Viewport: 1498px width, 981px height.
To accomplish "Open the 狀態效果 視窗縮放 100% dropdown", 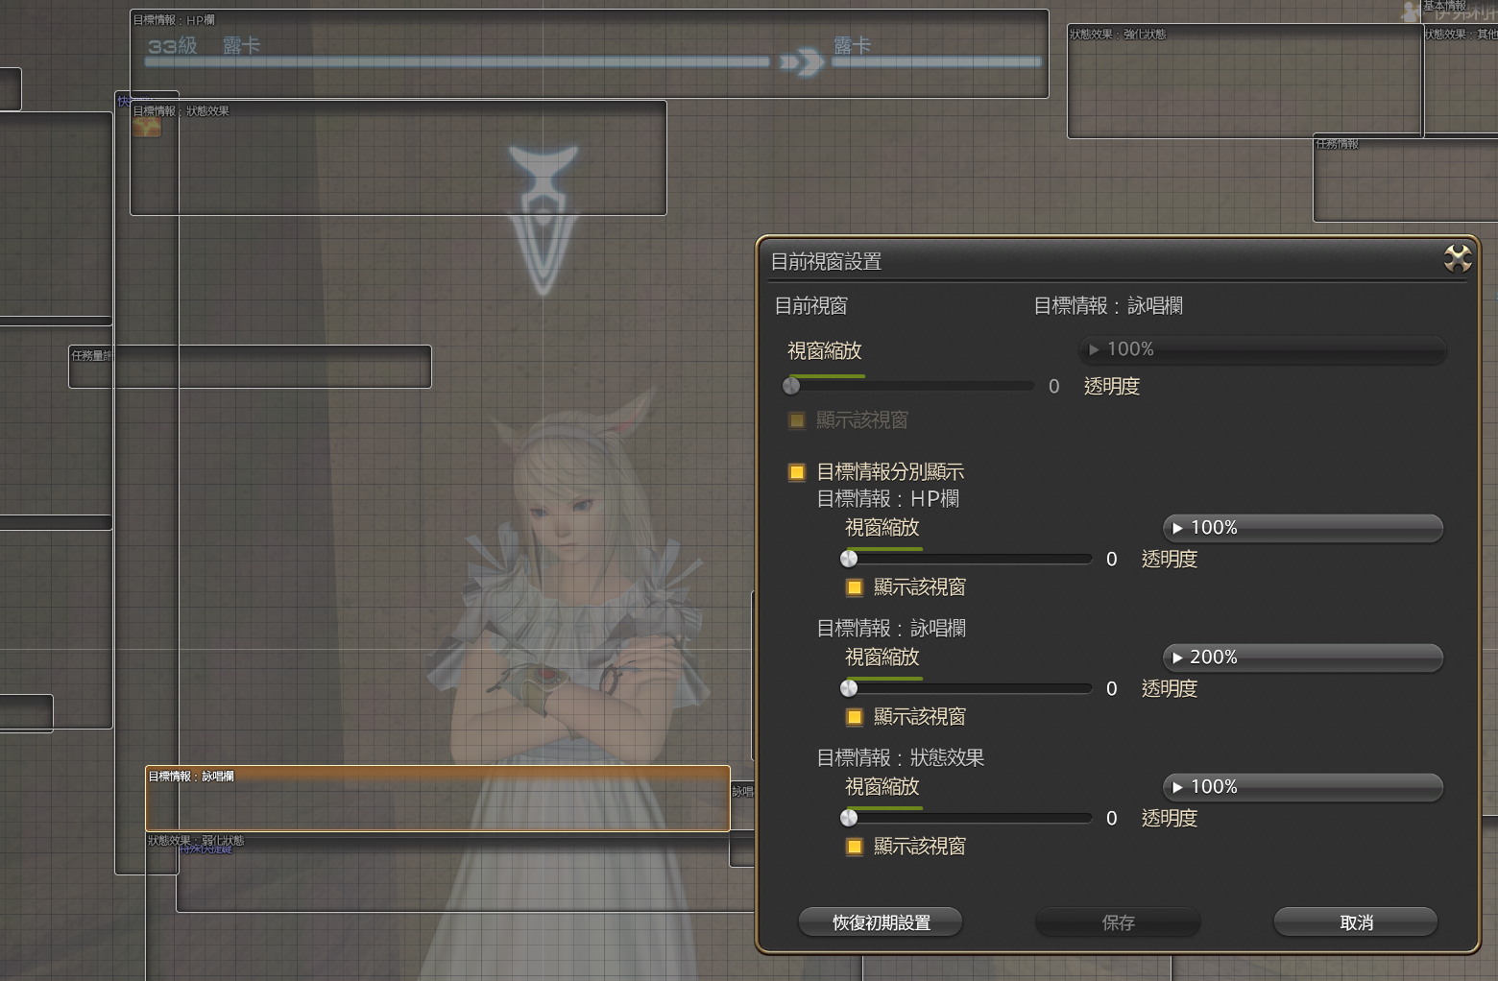I will coord(1302,787).
